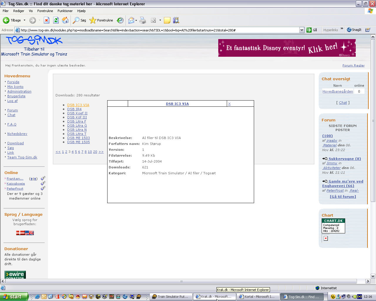
Task: Open the Min konto link
Action: (15, 87)
